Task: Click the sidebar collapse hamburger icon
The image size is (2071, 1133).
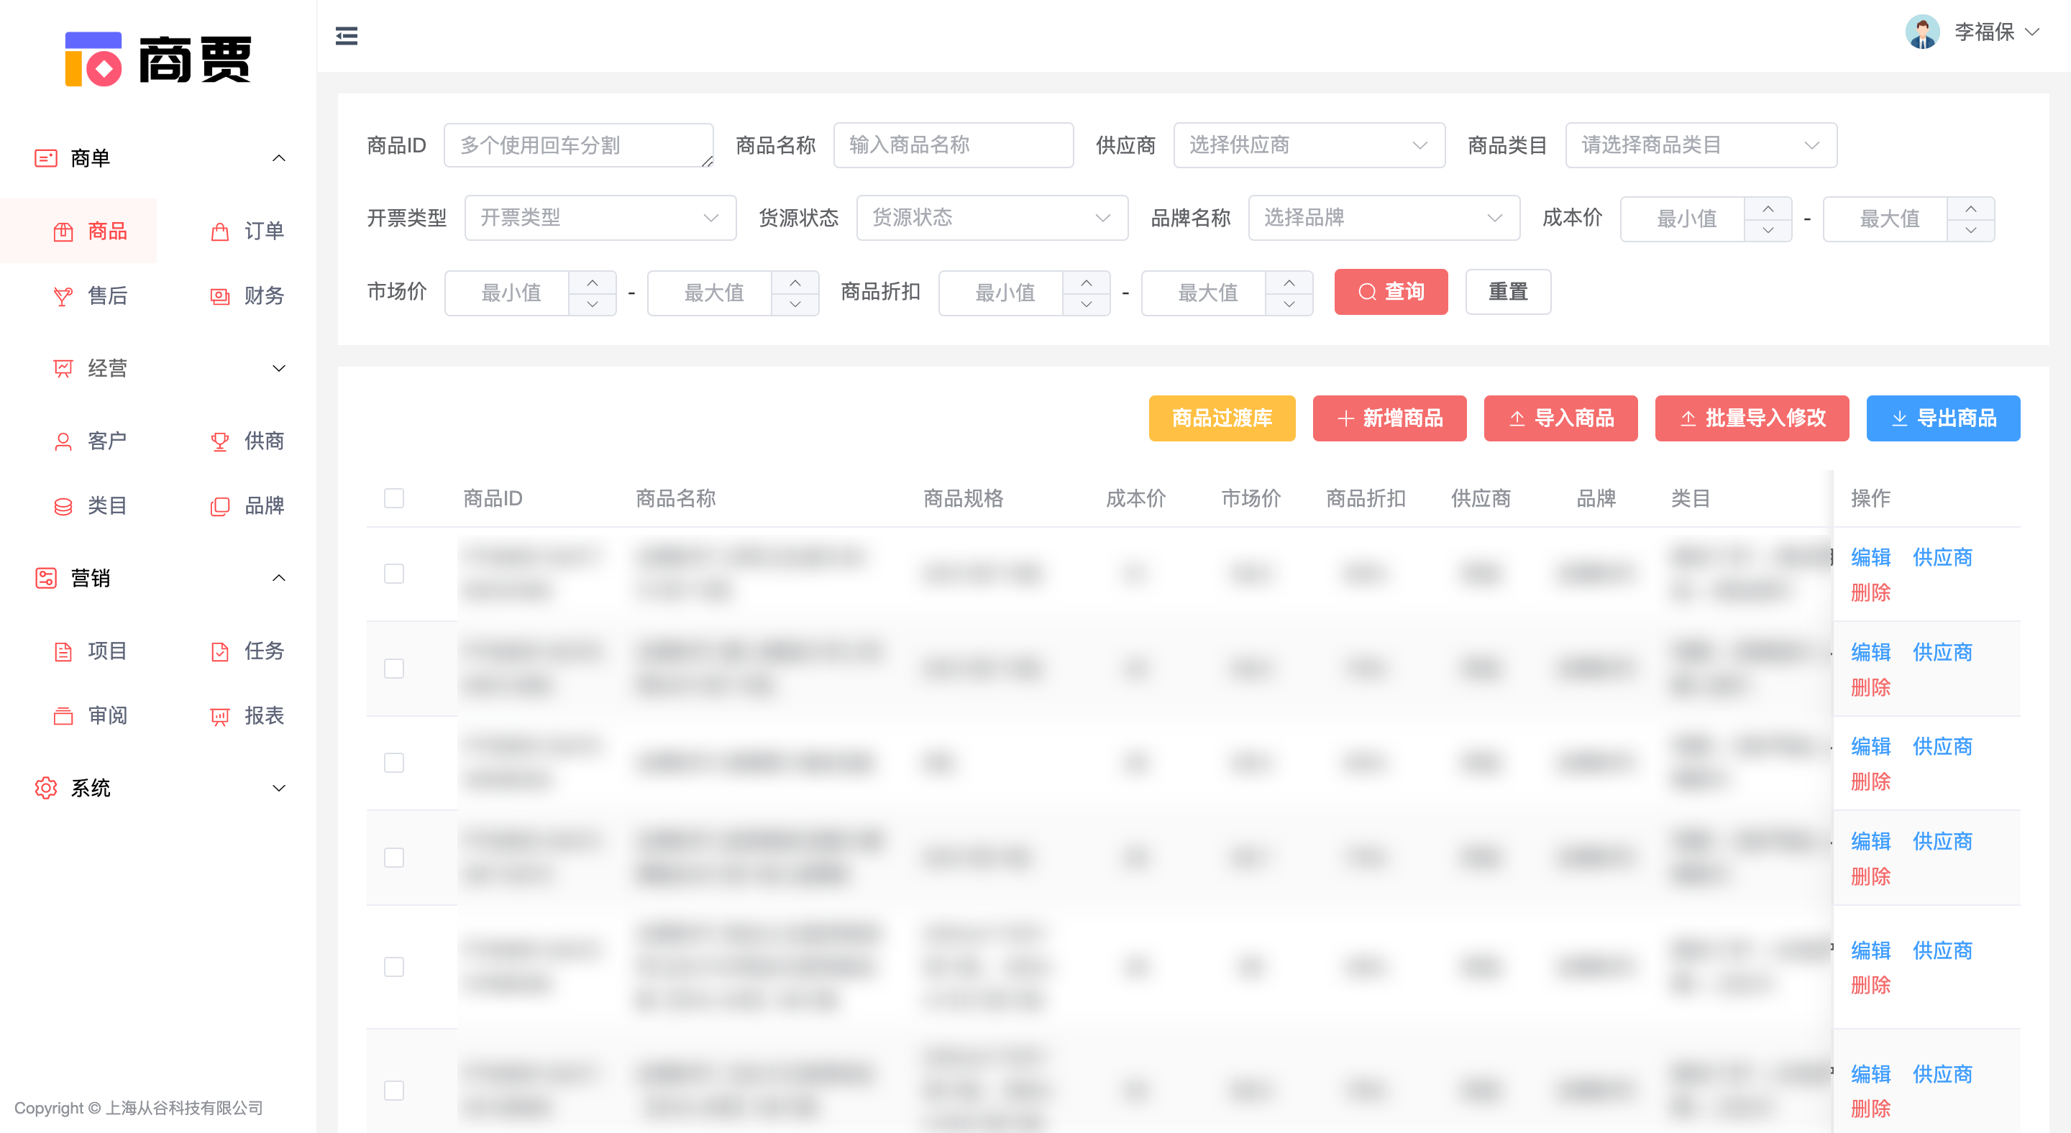Action: pos(347,36)
